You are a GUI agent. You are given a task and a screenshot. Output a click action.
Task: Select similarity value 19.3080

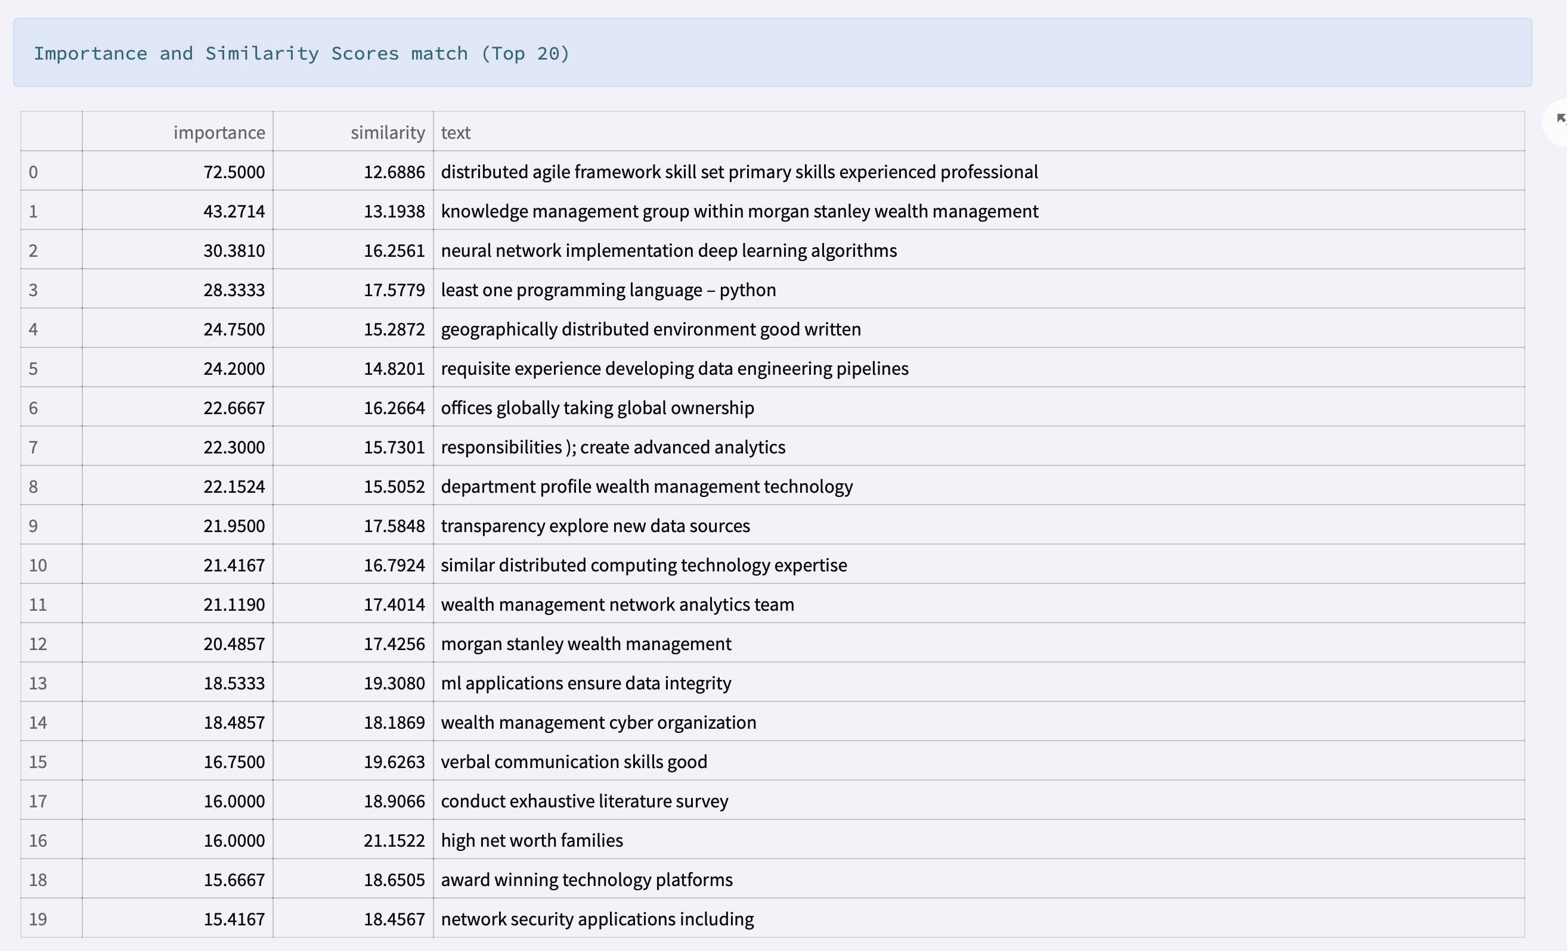coord(394,683)
